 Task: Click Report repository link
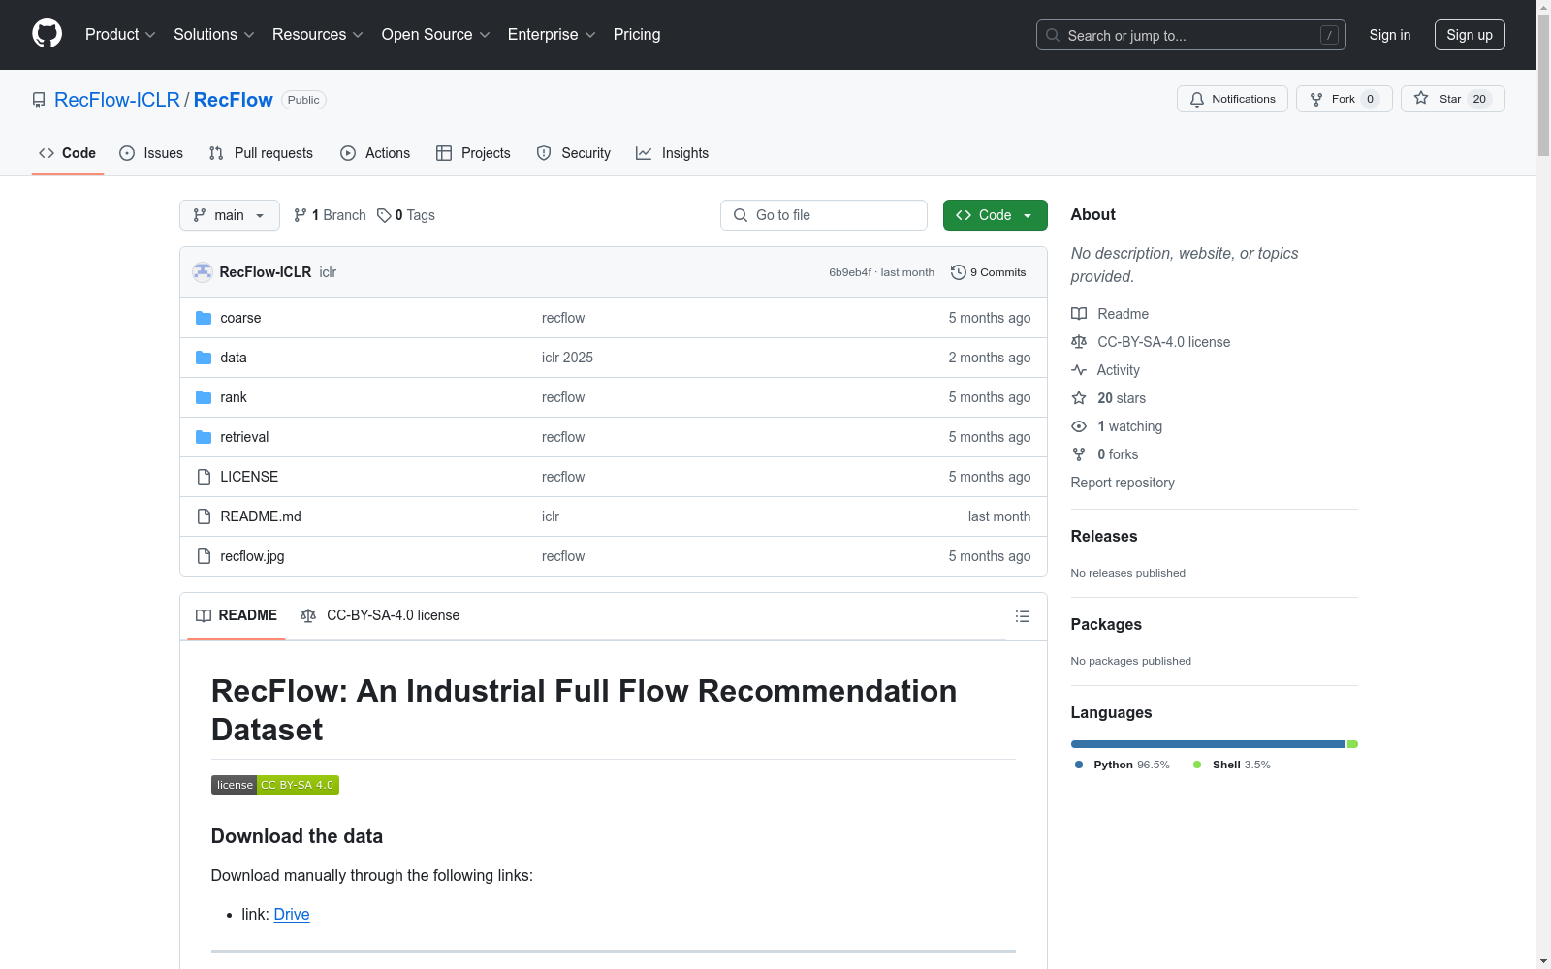click(1123, 483)
